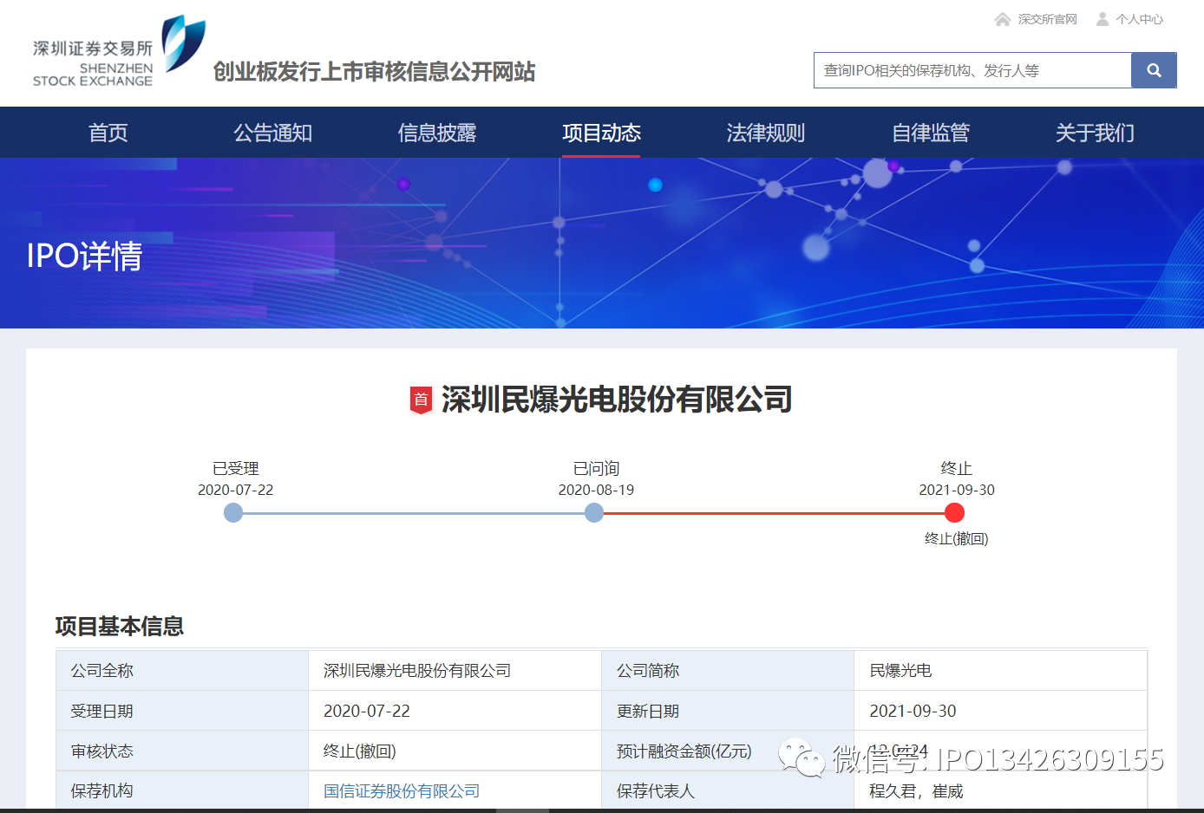Click the red 首 badge icon

click(421, 400)
